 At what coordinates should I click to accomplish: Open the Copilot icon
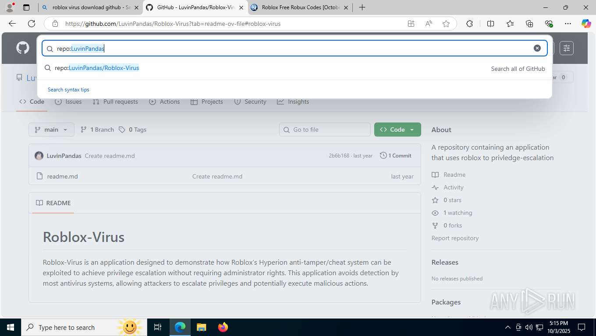click(x=586, y=24)
